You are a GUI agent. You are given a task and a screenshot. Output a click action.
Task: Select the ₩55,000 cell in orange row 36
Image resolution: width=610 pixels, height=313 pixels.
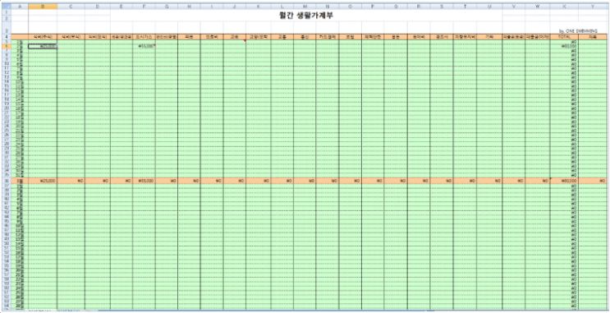pos(144,181)
